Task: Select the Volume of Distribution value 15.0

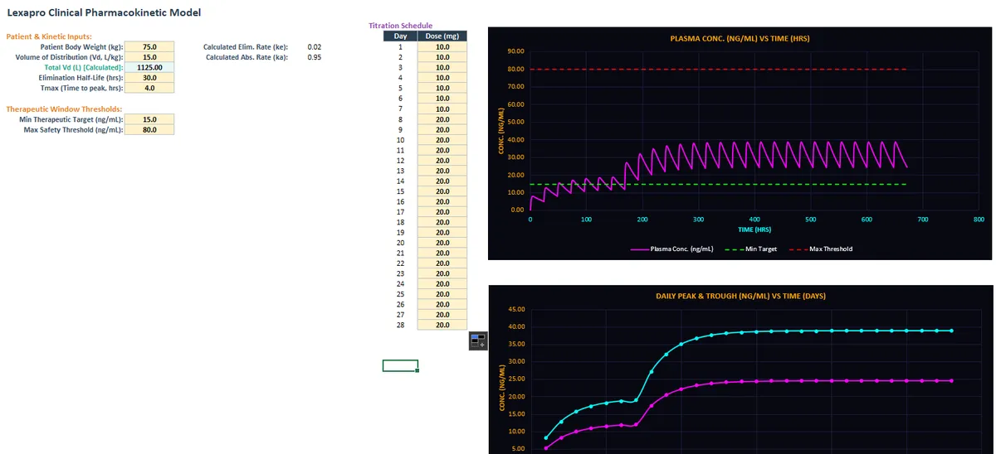Action: pyautogui.click(x=149, y=57)
